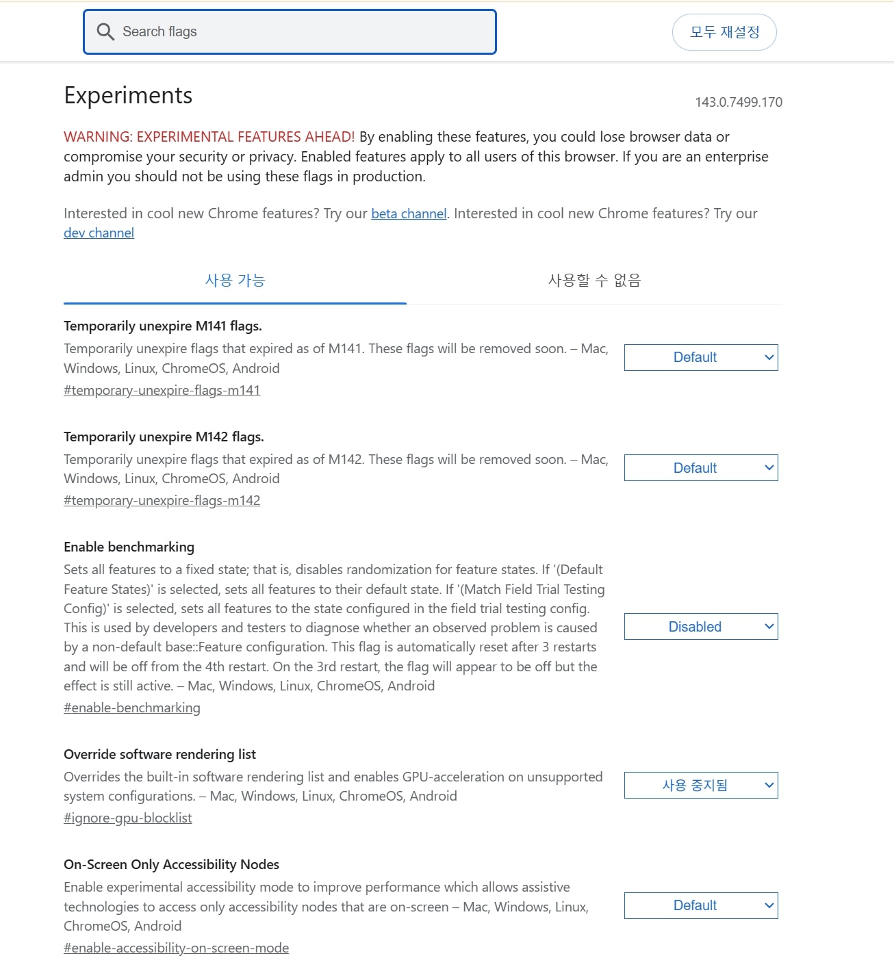The width and height of the screenshot is (894, 971).
Task: Click the Override software rendering list title
Action: pyautogui.click(x=159, y=754)
